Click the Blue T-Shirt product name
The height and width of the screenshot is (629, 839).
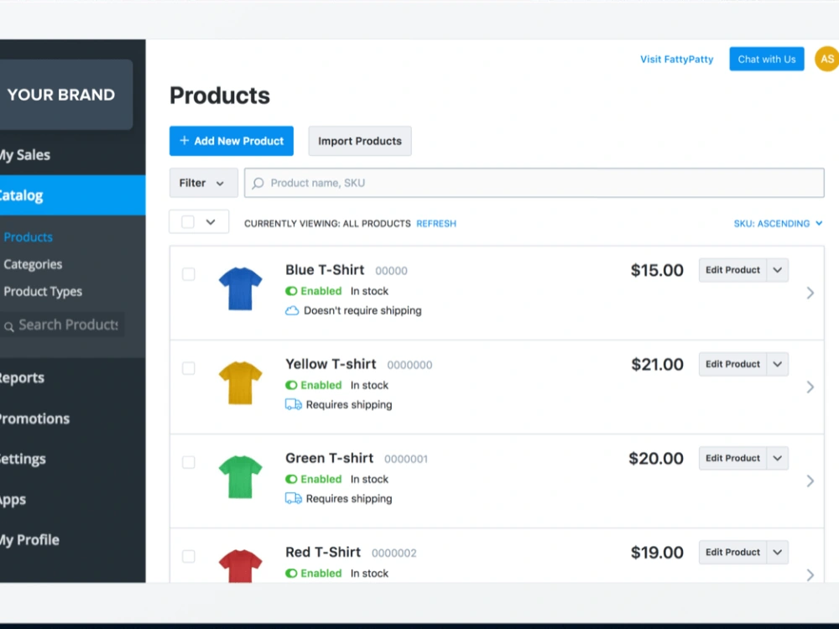[x=325, y=269]
